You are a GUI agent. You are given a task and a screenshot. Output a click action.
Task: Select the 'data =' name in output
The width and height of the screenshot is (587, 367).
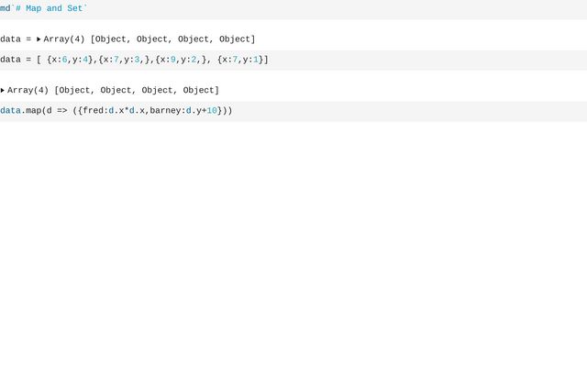(x=16, y=39)
